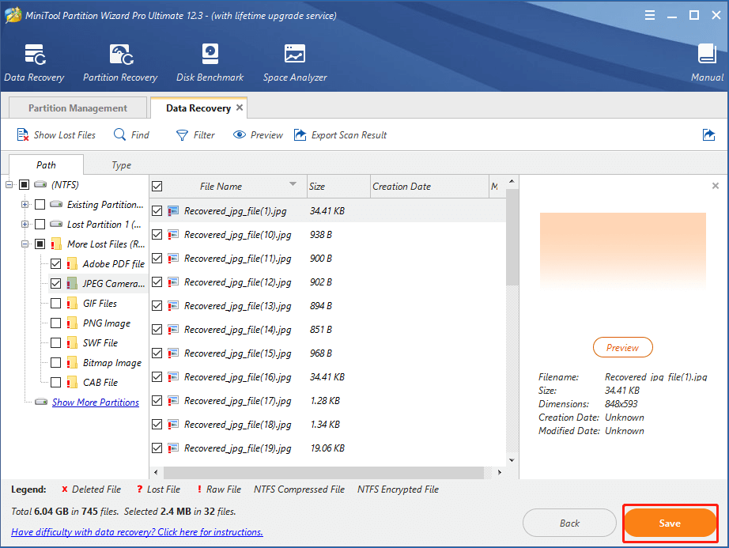Select Recovered_jpg_file(18).jpg row
This screenshot has width=729, height=548.
tap(328, 425)
